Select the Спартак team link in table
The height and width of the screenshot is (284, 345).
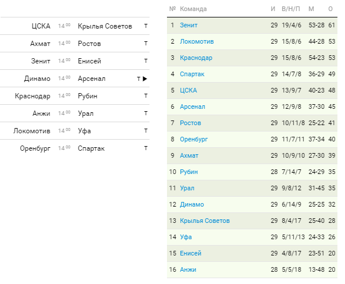192,74
